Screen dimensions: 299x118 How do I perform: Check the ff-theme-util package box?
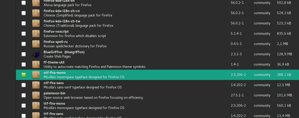pos(24,65)
